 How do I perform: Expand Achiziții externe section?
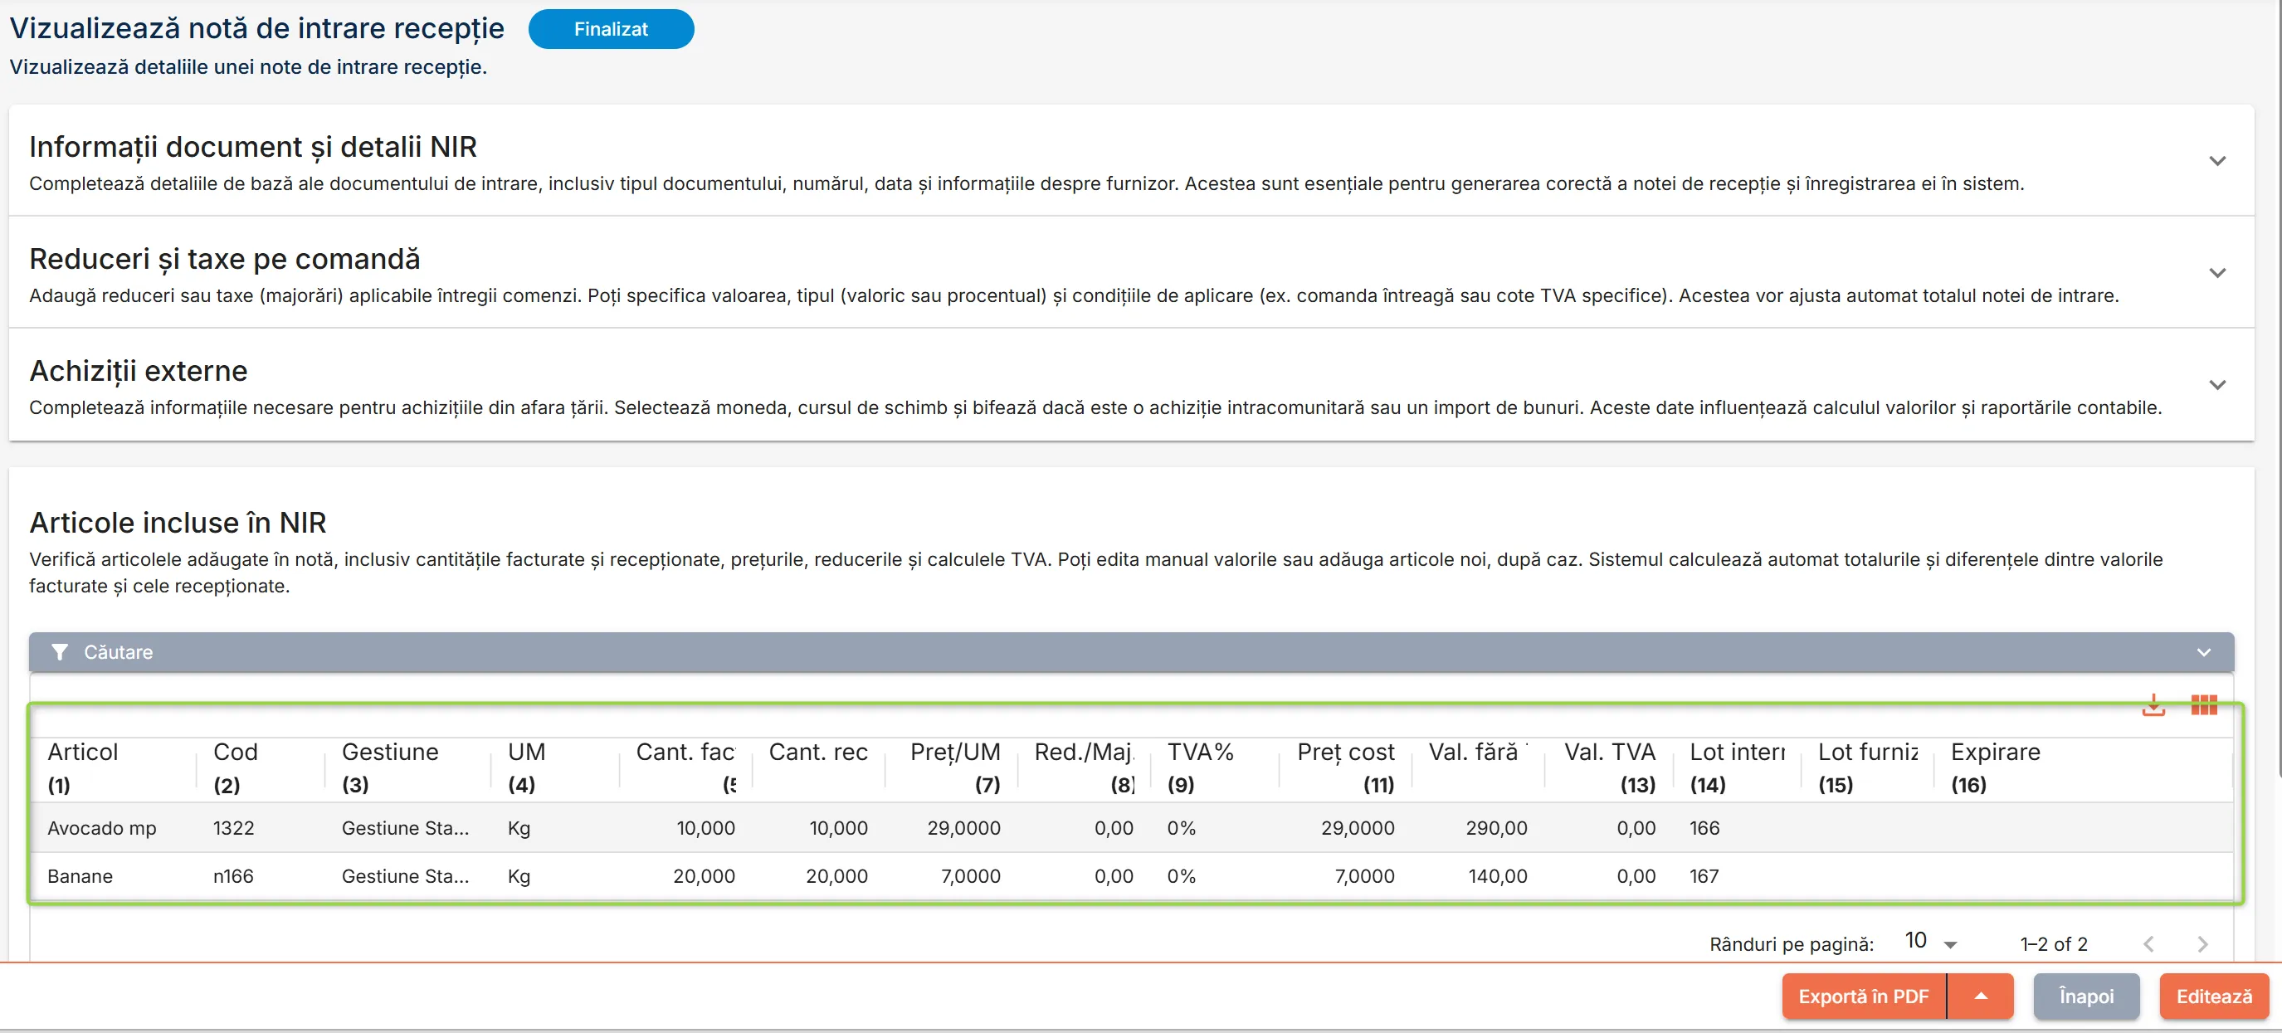pyautogui.click(x=2216, y=384)
